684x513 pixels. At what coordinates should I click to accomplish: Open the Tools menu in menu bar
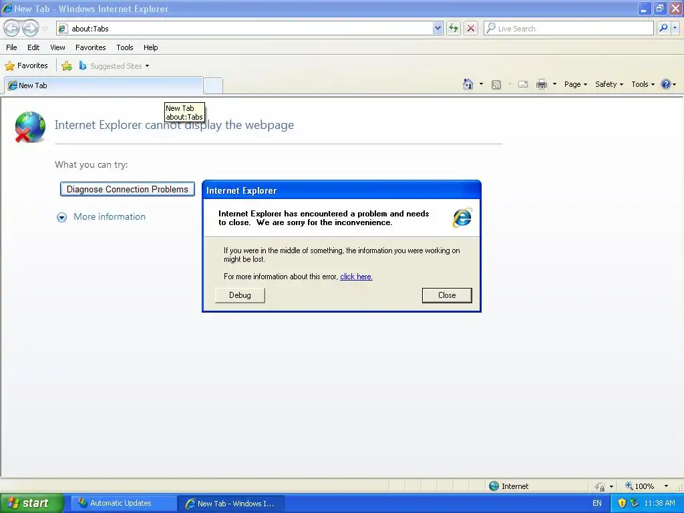(x=125, y=47)
